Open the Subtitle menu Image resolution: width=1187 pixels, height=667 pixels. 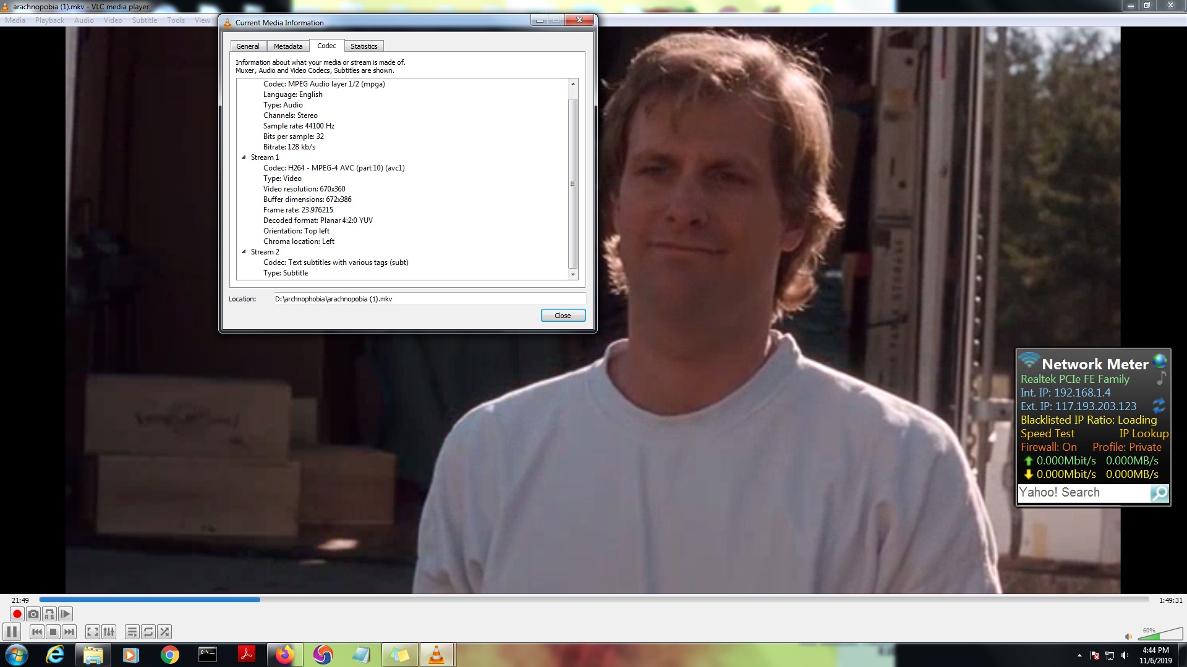click(145, 20)
